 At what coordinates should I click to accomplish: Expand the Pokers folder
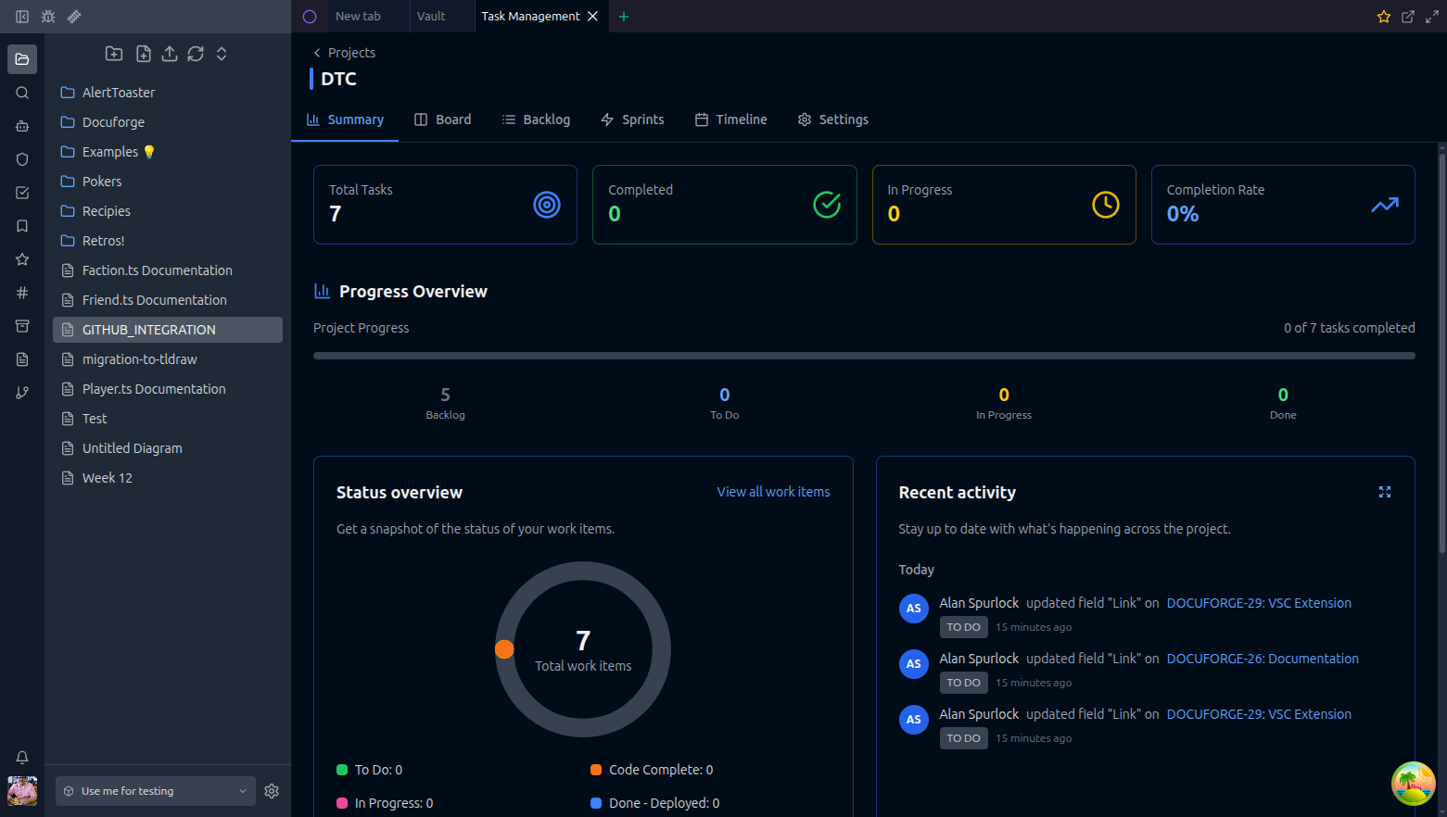click(x=168, y=182)
